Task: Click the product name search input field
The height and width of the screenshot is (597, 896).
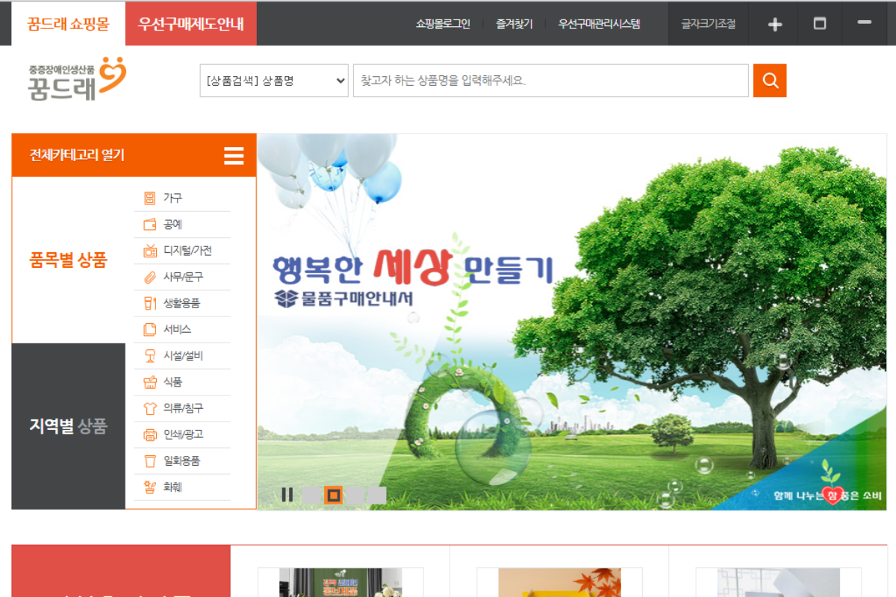Action: point(550,81)
